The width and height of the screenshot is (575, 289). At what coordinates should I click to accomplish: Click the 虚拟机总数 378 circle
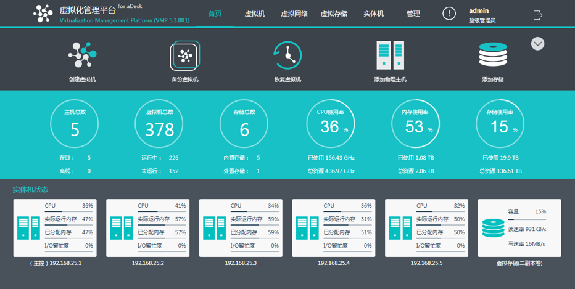click(159, 125)
